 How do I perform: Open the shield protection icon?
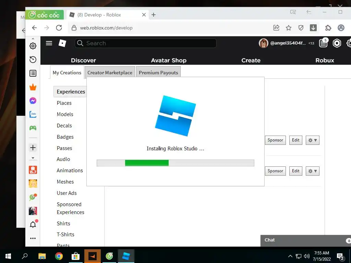click(x=301, y=28)
